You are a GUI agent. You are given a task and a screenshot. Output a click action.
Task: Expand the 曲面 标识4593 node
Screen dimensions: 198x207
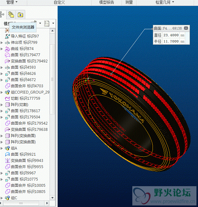click(x=2, y=67)
